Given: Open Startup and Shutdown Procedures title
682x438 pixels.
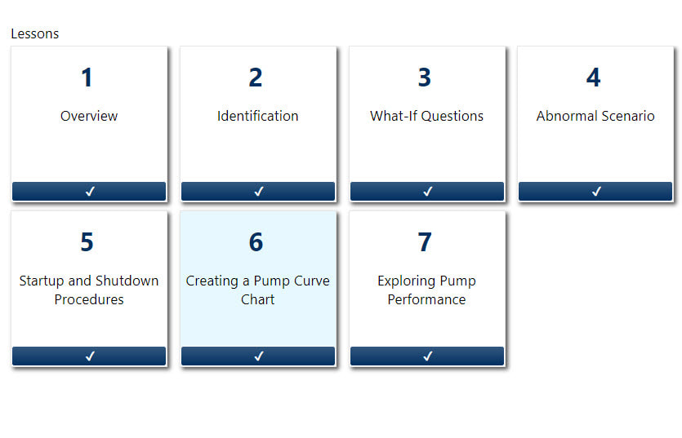Looking at the screenshot, I should tap(89, 290).
